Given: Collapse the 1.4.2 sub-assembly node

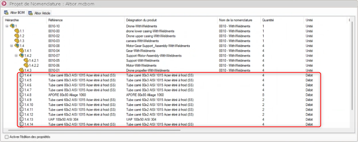Looking at the screenshot, I should coord(16,55).
